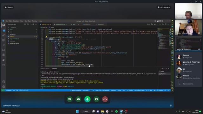Open the Edit menu in VS Code
Screen dimensions: 203x114
click(10, 21)
